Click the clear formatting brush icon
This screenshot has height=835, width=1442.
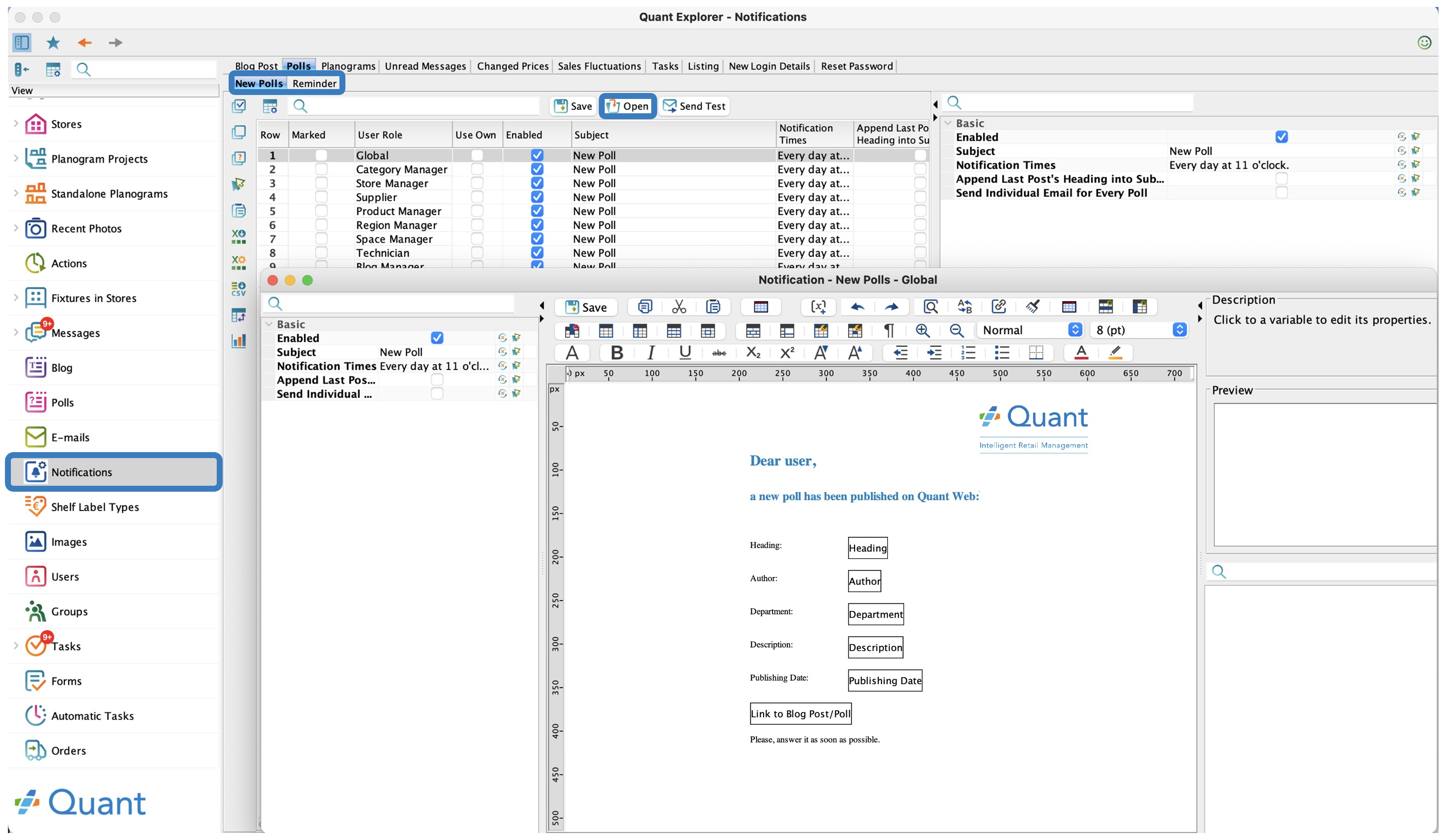click(x=1033, y=307)
